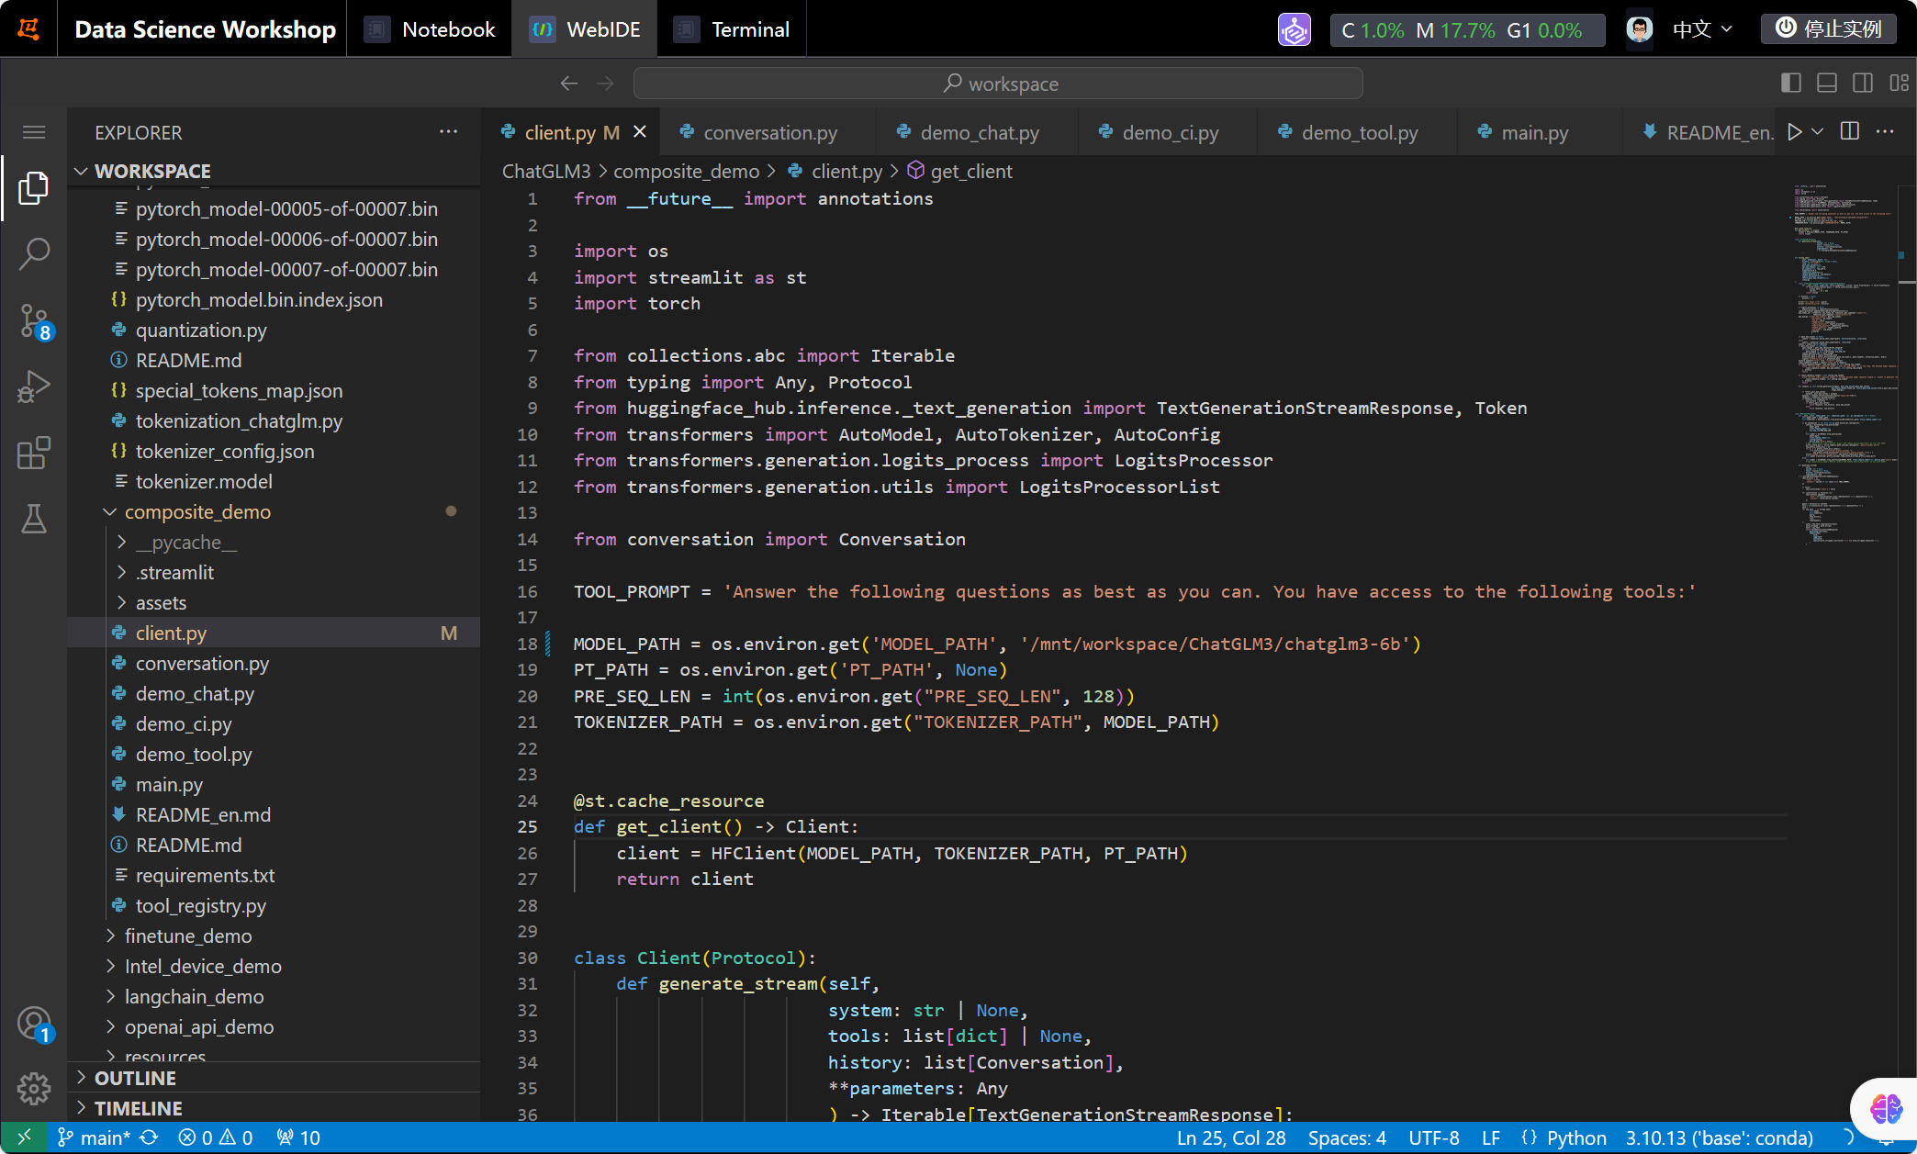Viewport: 1917px width, 1154px height.
Task: Switch to the conversation.py editor tab
Action: [769, 132]
